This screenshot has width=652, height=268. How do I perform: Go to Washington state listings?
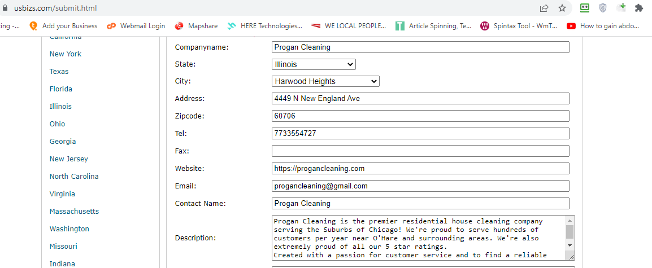pos(69,229)
